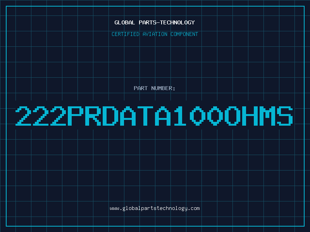The height and width of the screenshot is (232, 310).
Task: Click the first digit 2 of the part number
Action: [x=24, y=116]
